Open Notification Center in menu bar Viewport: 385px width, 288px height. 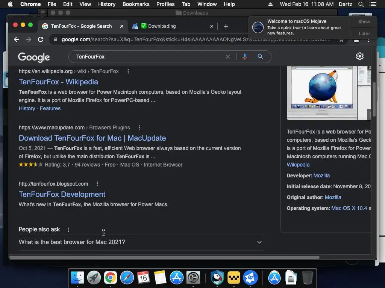click(x=373, y=4)
